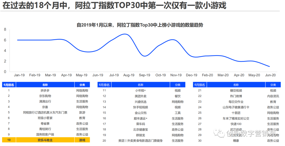Viewport: 285px width, 146px height.
Task: Click the 金山文档 entry
Action: point(140,113)
